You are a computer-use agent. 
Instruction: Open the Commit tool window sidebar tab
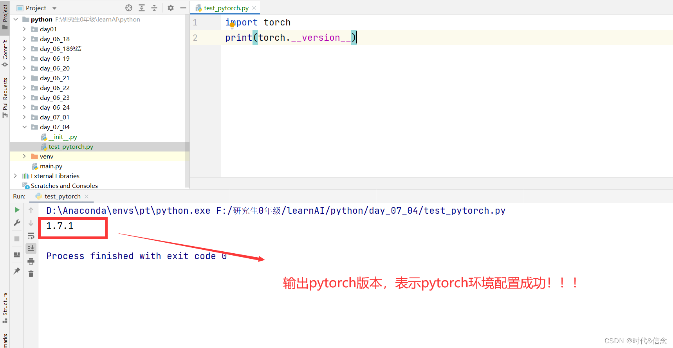pyautogui.click(x=5, y=53)
